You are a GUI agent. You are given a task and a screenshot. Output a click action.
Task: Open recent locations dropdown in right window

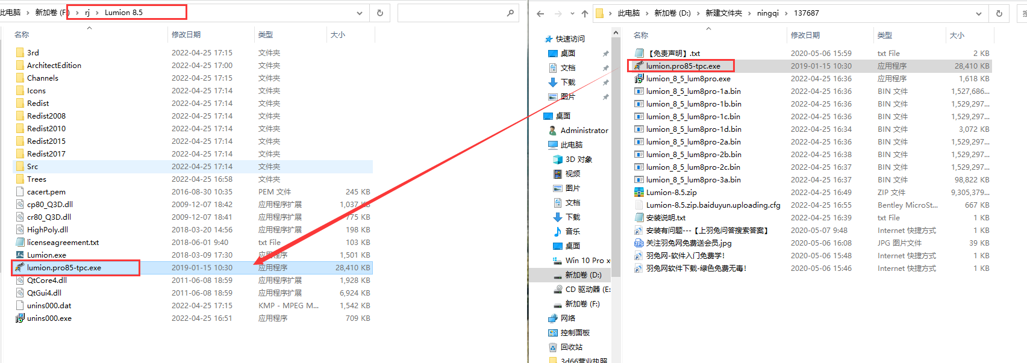coord(572,13)
